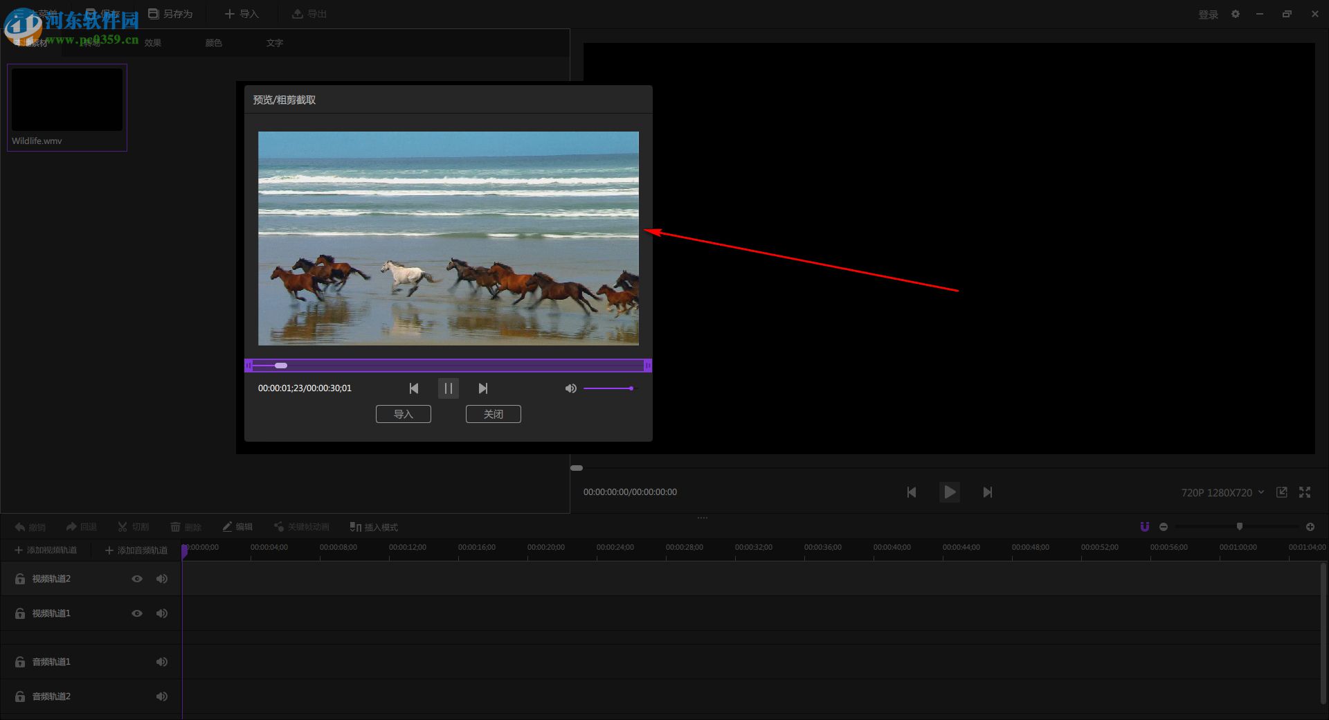Switch to the 文字 tab
This screenshot has height=720, width=1329.
click(x=275, y=43)
